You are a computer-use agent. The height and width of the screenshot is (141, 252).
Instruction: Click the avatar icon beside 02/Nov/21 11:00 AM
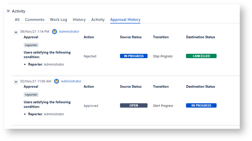[x=57, y=81]
